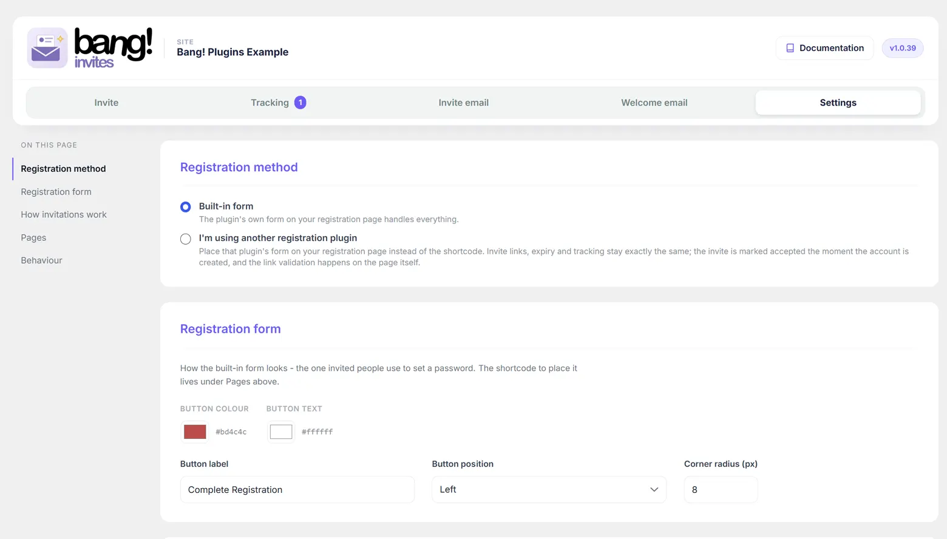The height and width of the screenshot is (539, 947).
Task: Click the Button label input field
Action: pos(297,490)
